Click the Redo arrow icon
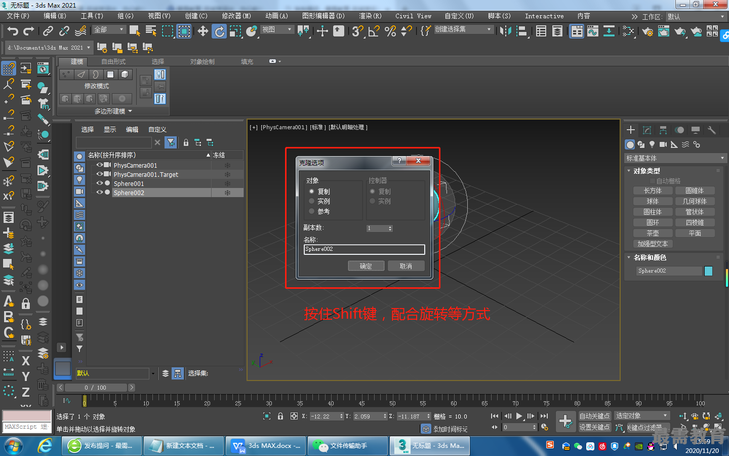This screenshot has width=729, height=456. (29, 31)
